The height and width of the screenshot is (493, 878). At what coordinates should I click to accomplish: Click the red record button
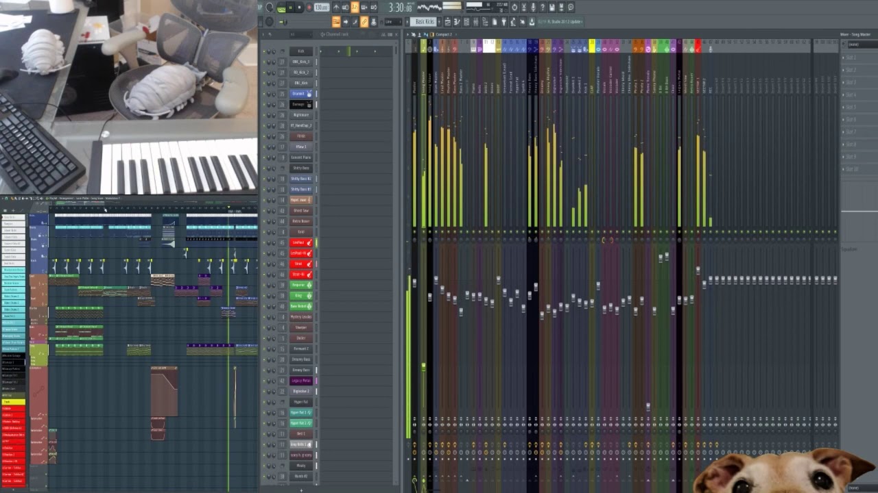[x=309, y=8]
